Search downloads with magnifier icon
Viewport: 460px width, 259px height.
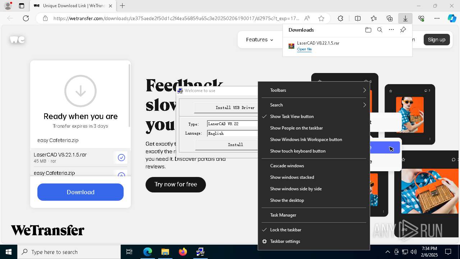pos(379,30)
